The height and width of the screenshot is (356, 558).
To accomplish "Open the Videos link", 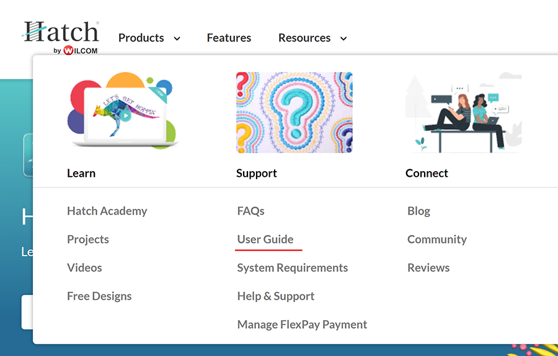I will (x=84, y=268).
